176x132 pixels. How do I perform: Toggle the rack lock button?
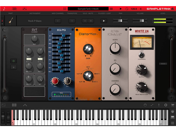[13, 67]
